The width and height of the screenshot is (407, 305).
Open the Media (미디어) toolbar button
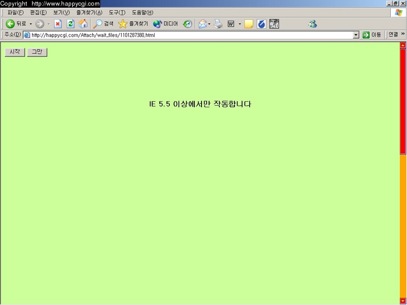coord(165,24)
